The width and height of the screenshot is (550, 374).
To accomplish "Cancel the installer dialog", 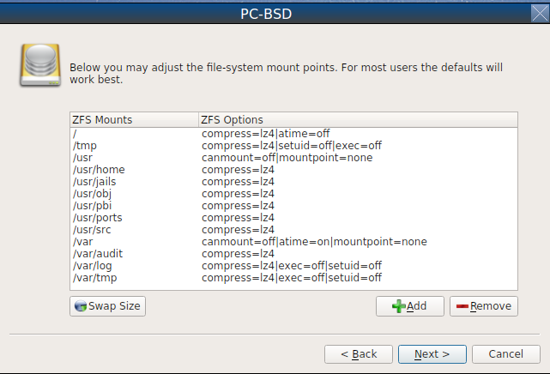I will (x=505, y=354).
